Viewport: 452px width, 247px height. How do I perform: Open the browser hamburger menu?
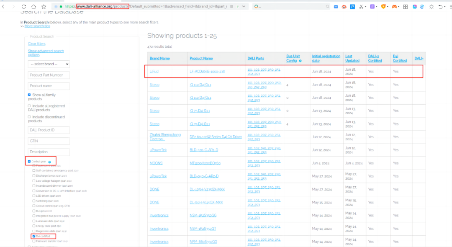click(x=451, y=7)
